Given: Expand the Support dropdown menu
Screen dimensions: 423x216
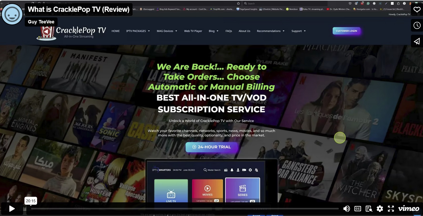Looking at the screenshot, I should coord(299,31).
